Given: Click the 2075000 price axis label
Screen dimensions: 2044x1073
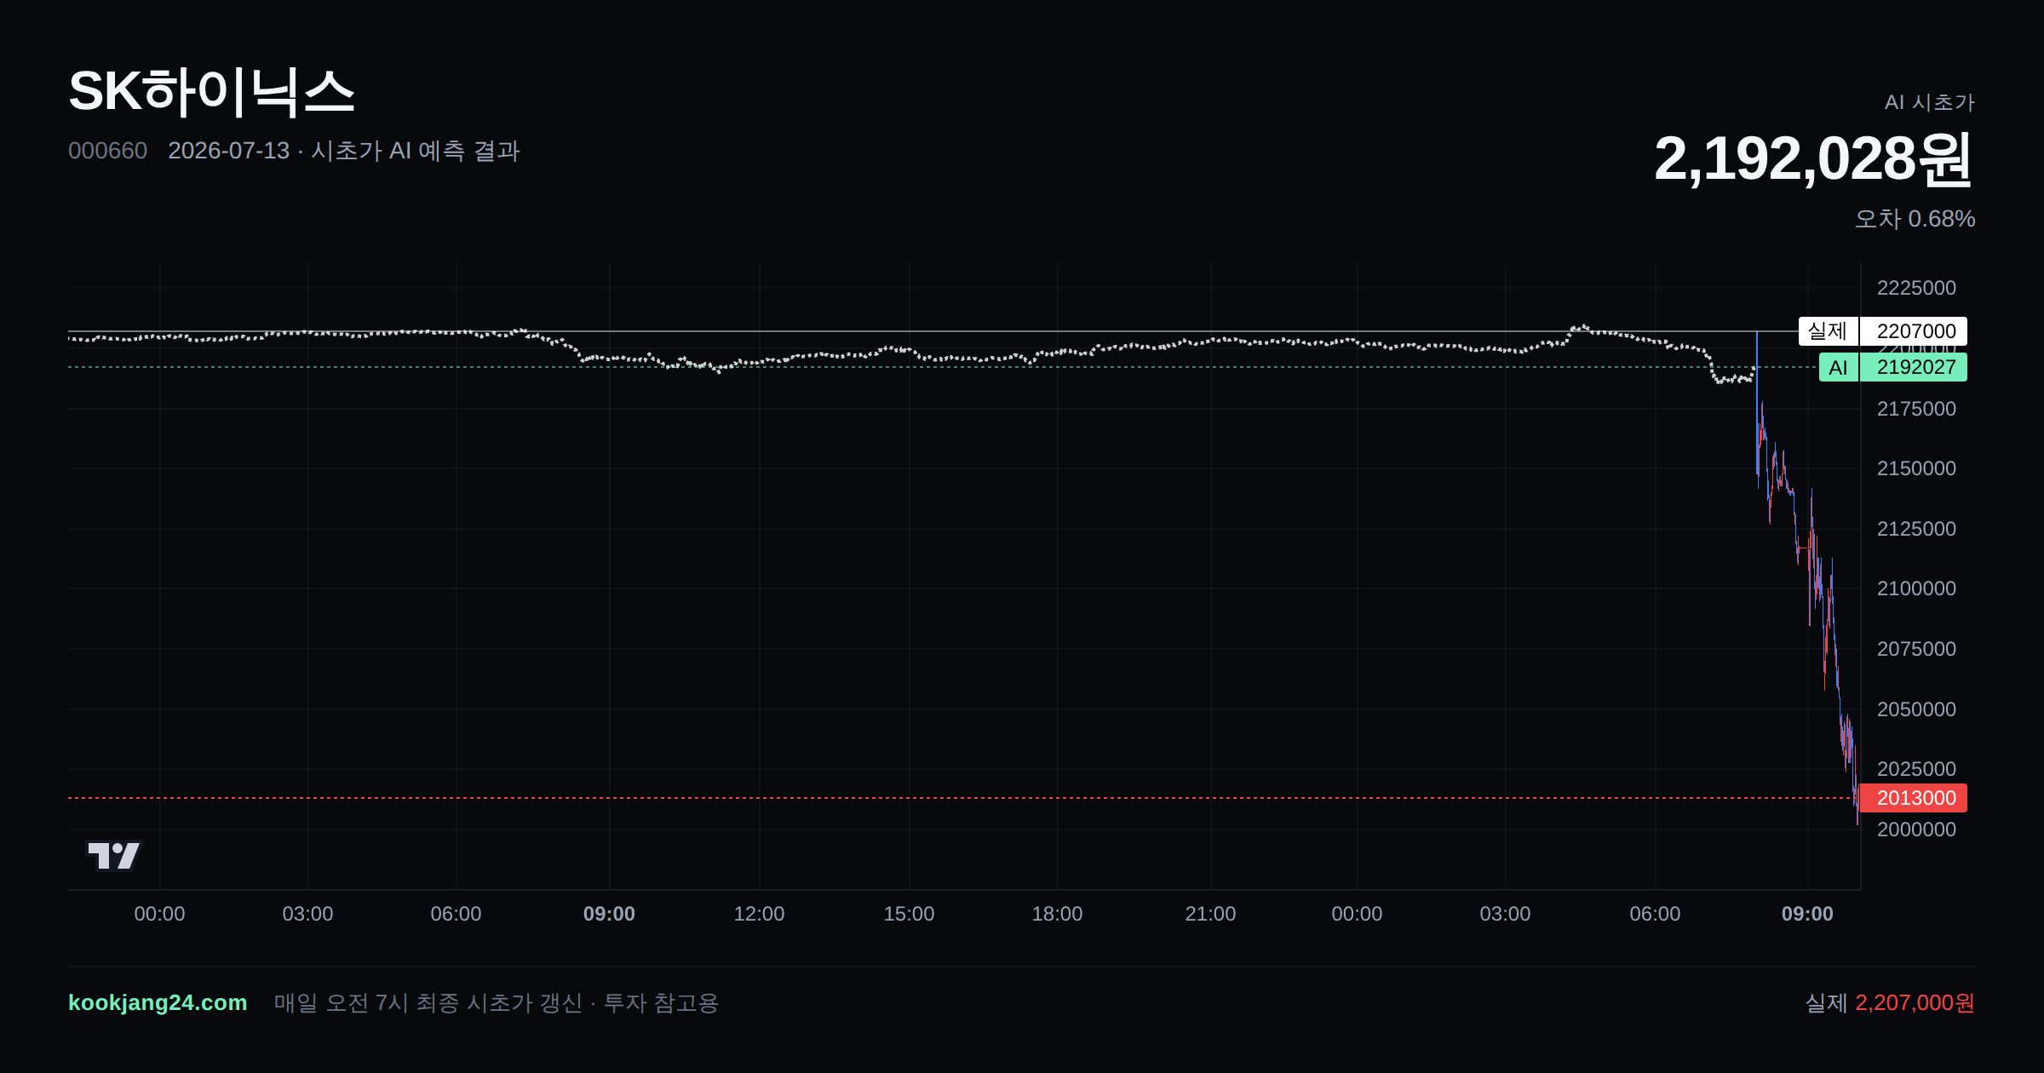Looking at the screenshot, I should [x=1916, y=649].
